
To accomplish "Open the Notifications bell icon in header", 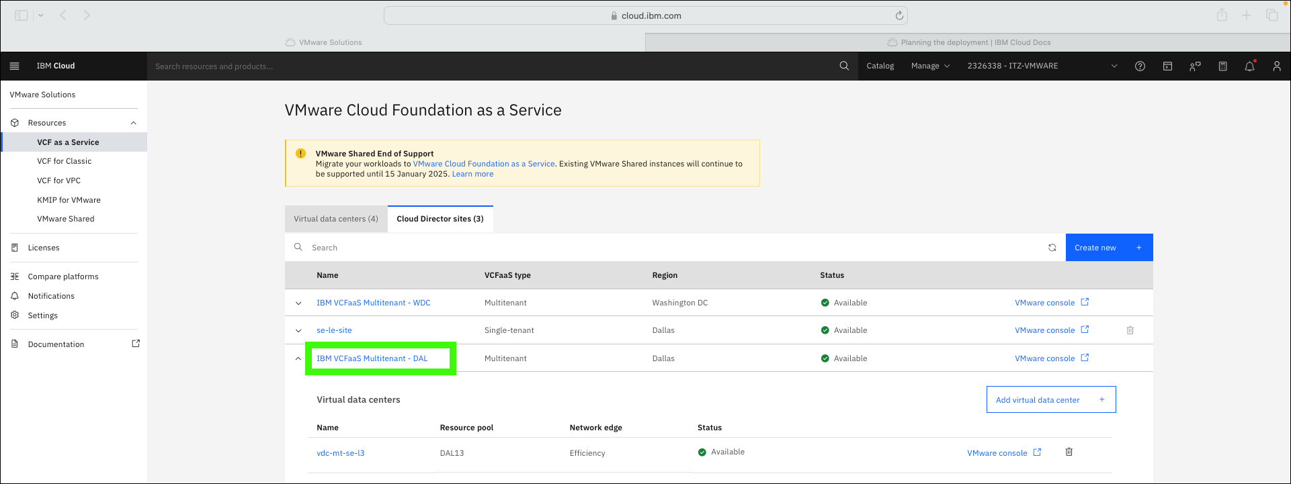I will click(x=1250, y=66).
